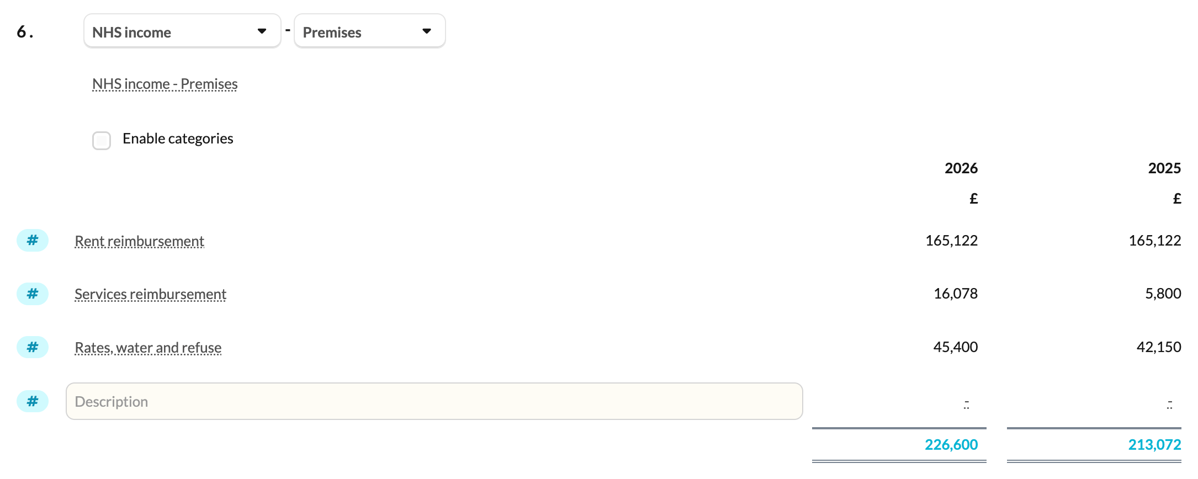1198x479 pixels.
Task: Tick the Enable categories checkbox
Action: [x=102, y=140]
